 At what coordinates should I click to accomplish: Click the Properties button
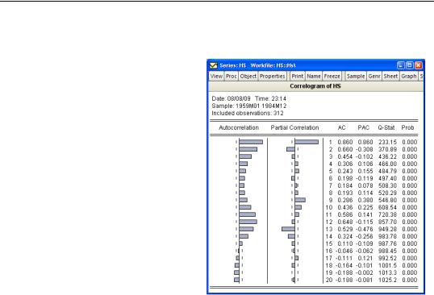[x=272, y=76]
